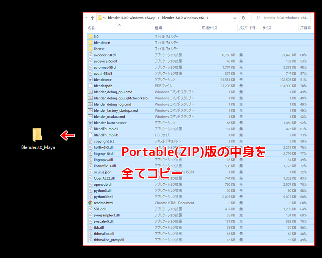The width and height of the screenshot is (322, 258).
Task: Sort by the 圧縮サイズ column header
Action: [209, 28]
